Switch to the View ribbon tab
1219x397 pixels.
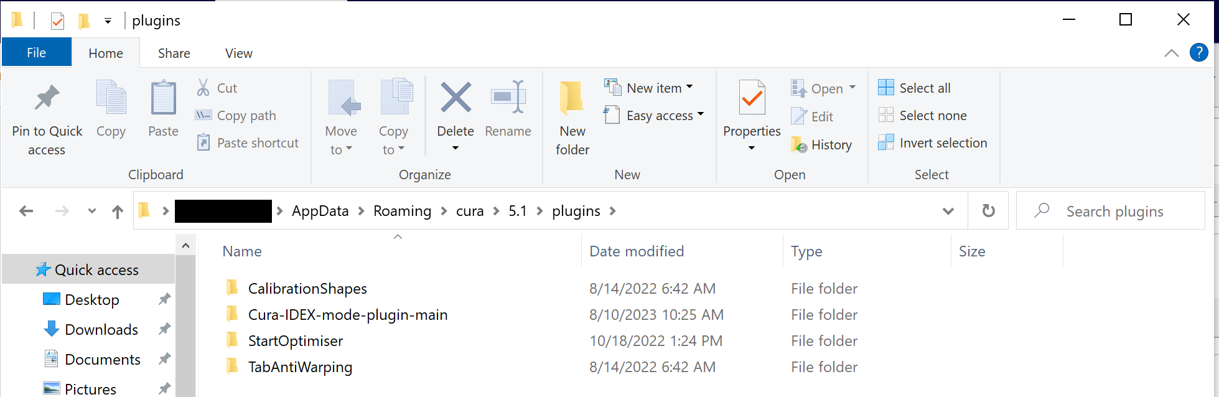239,54
